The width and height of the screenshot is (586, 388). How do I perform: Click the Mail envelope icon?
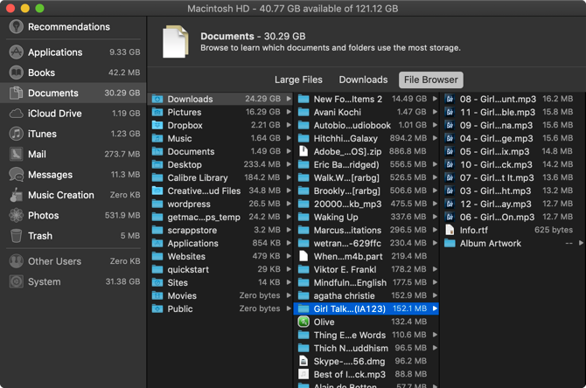coord(16,154)
